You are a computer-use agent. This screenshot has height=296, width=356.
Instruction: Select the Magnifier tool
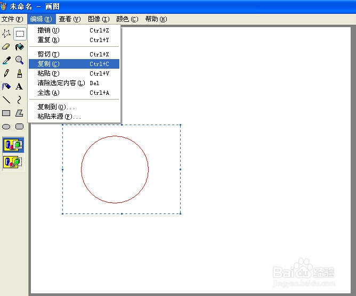click(x=20, y=60)
